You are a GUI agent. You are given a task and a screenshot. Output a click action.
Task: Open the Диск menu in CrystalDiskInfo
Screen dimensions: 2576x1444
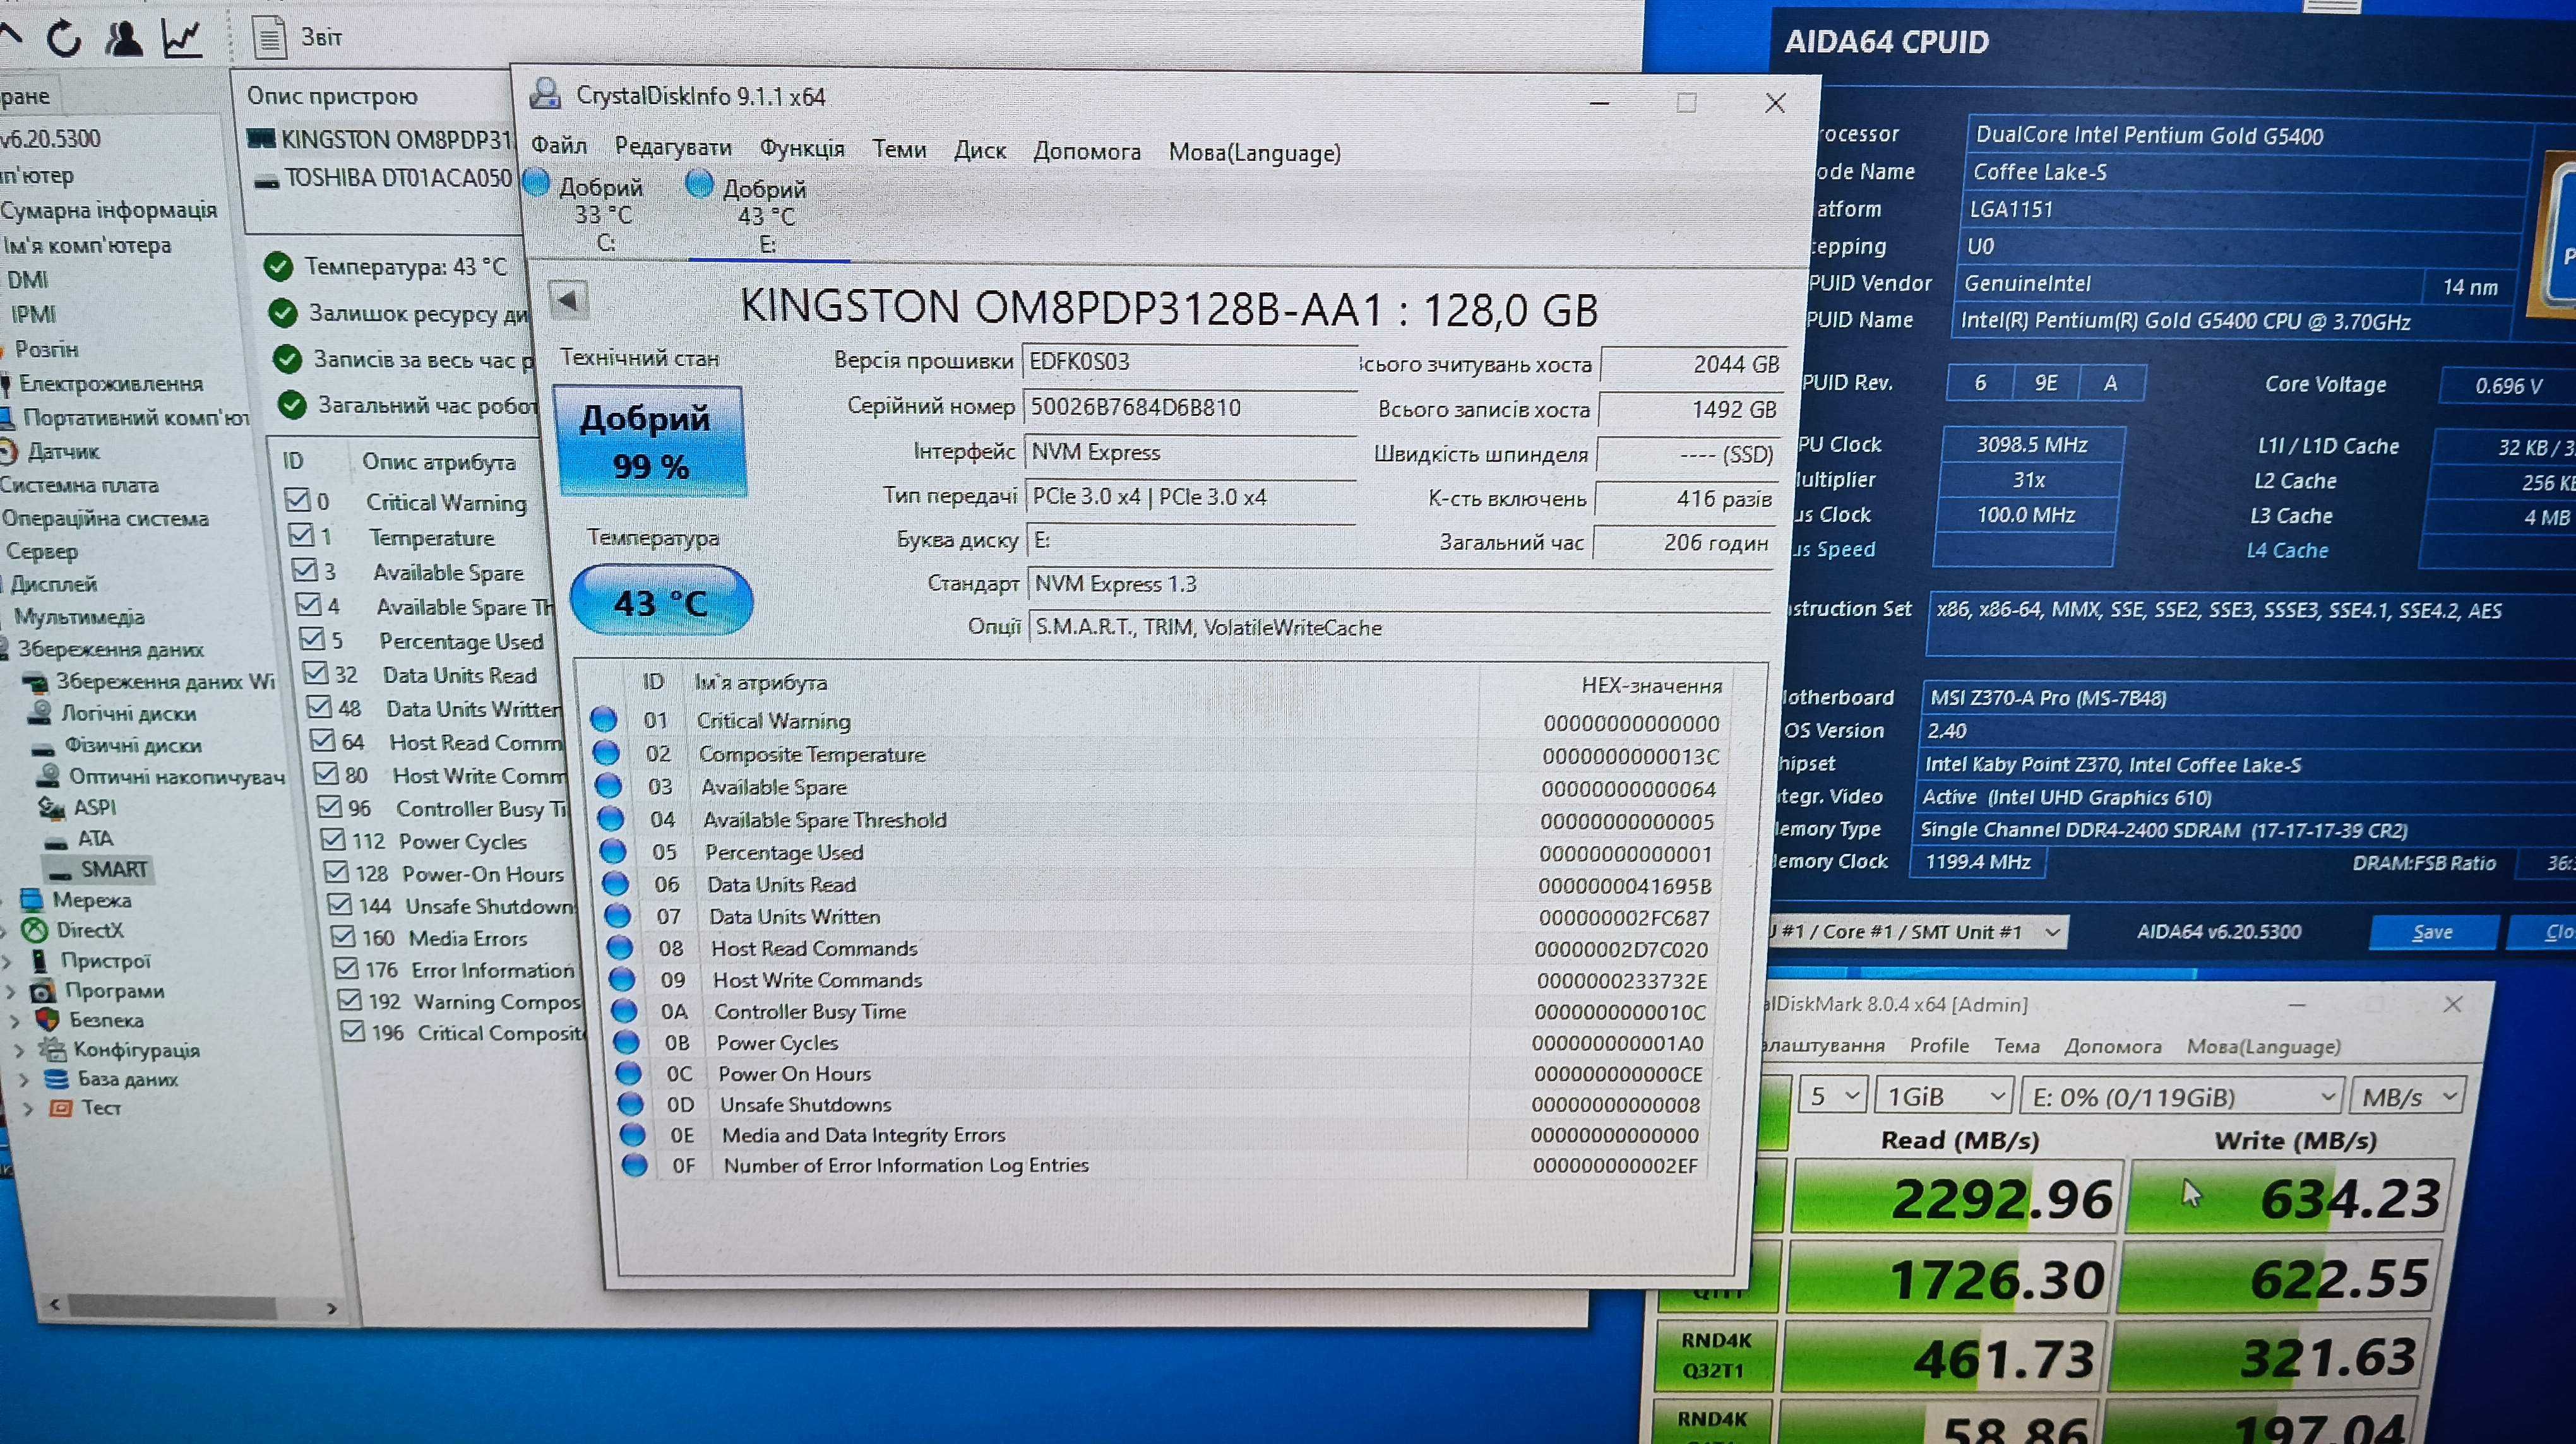point(979,150)
